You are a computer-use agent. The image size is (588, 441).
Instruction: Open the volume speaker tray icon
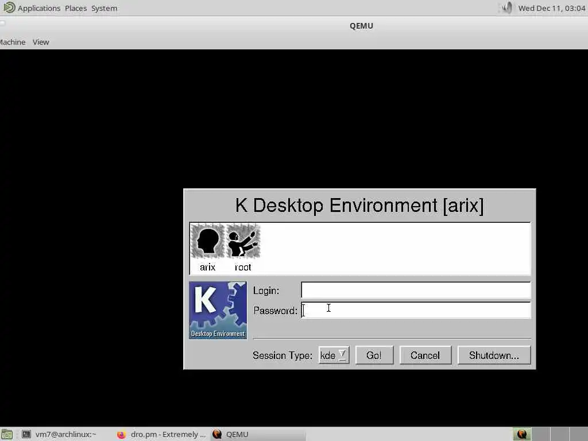pyautogui.click(x=508, y=8)
